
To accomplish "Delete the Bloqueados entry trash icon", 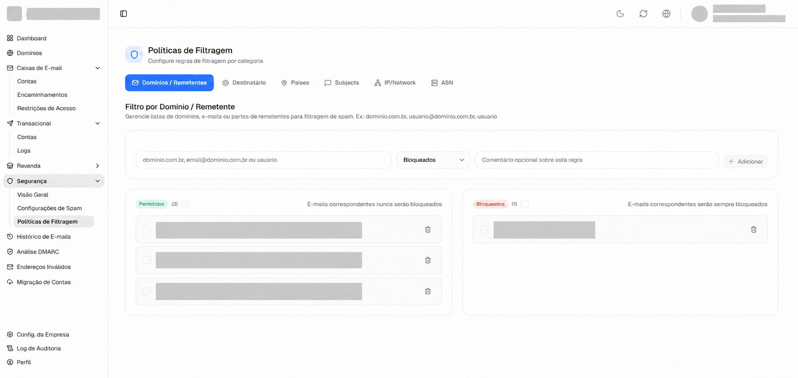I will 754,230.
